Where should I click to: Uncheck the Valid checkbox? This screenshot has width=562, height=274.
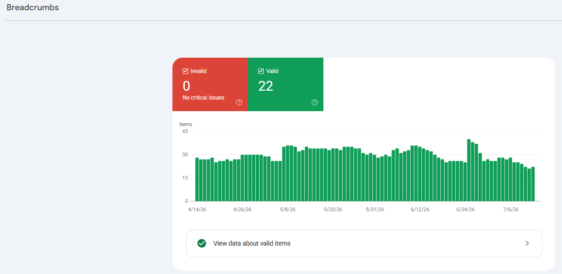coord(261,71)
